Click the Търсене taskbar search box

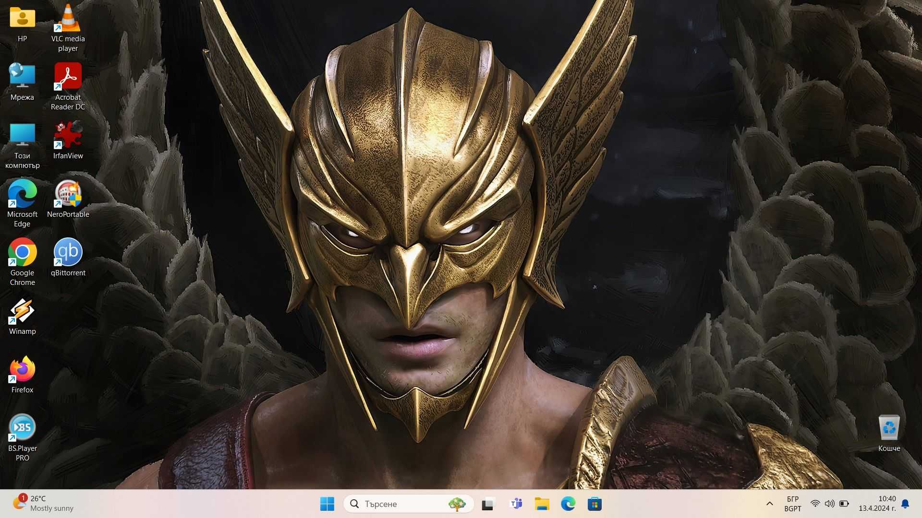pos(409,504)
